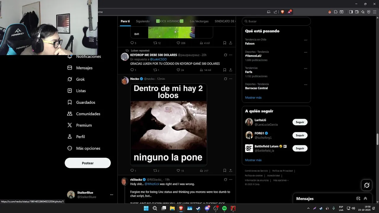379x213 pixels.
Task: Follow Battlefield Latam
Action: (300, 148)
